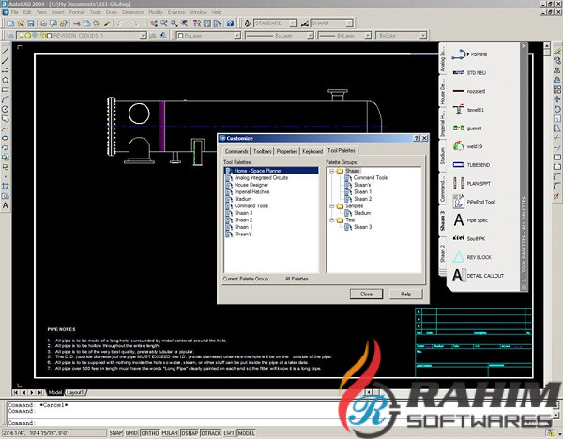Select the Circle draw tool
The height and width of the screenshot is (439, 563).
pos(6,109)
